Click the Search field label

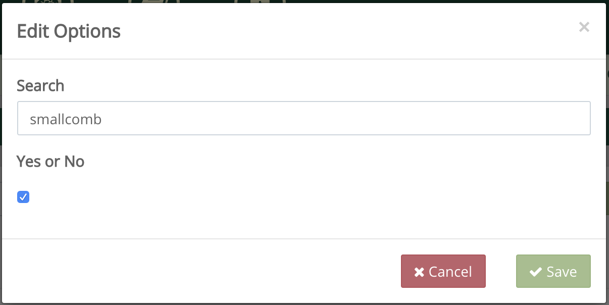[x=40, y=86]
